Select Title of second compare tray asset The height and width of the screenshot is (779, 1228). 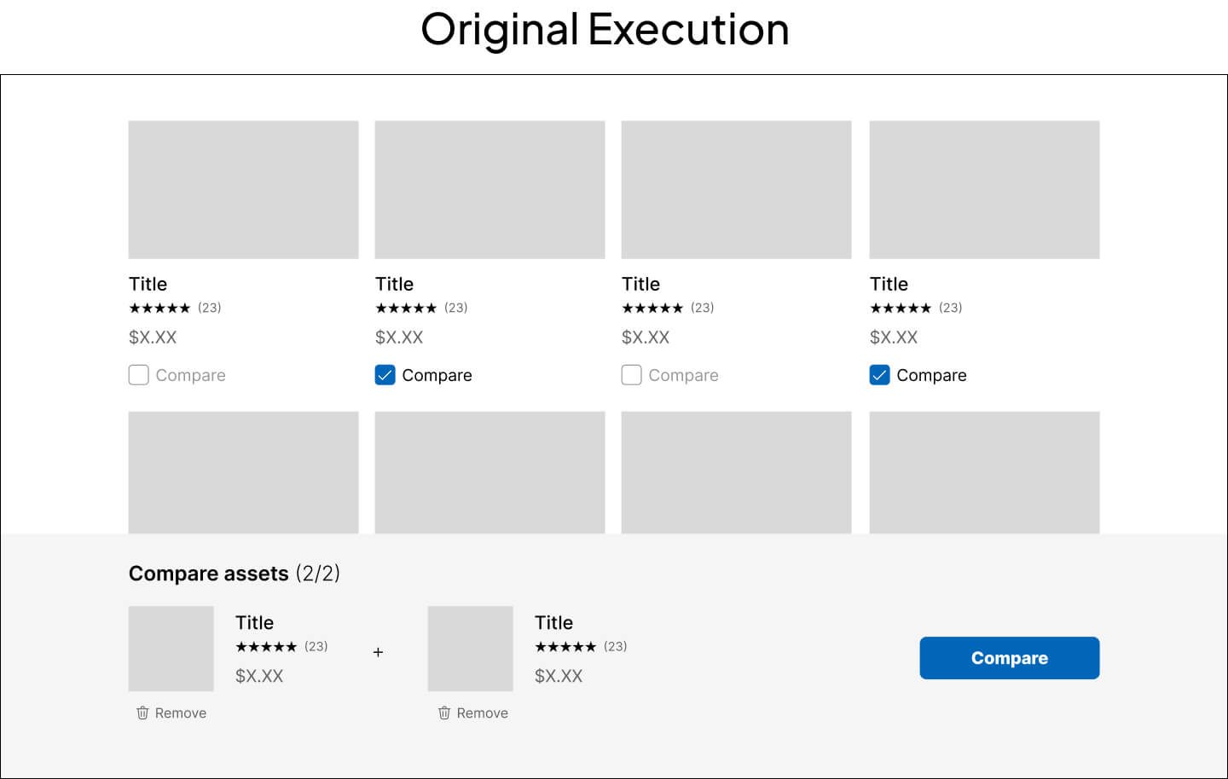(x=553, y=622)
